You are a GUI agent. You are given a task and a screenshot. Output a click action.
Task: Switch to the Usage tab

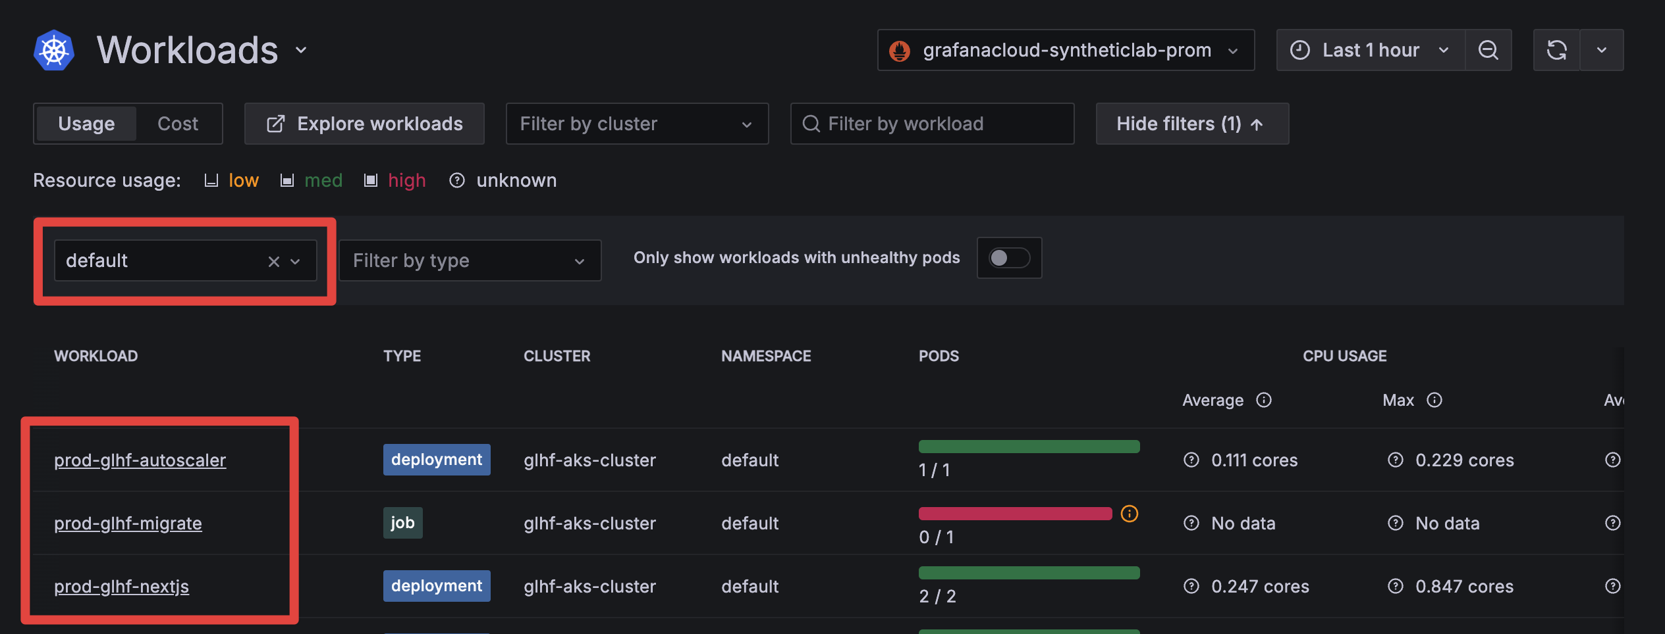(86, 124)
